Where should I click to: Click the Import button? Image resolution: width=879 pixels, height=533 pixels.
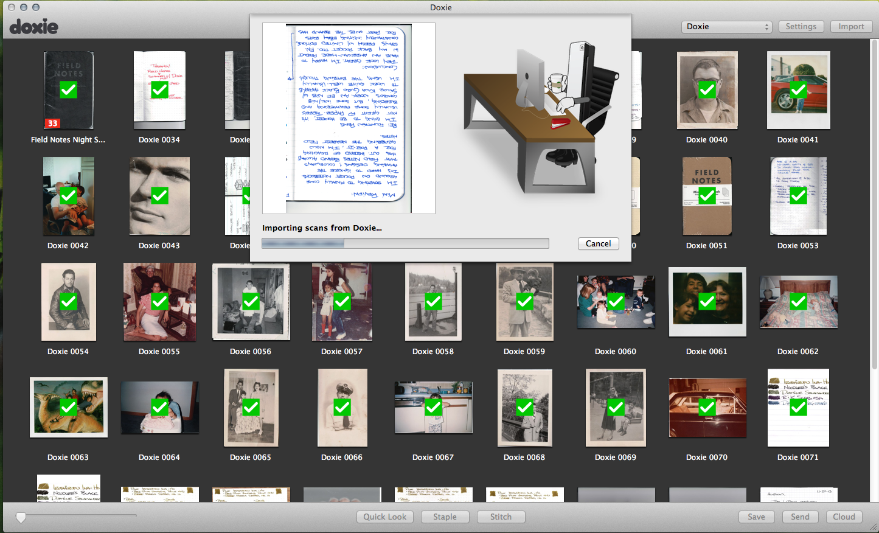pos(851,27)
